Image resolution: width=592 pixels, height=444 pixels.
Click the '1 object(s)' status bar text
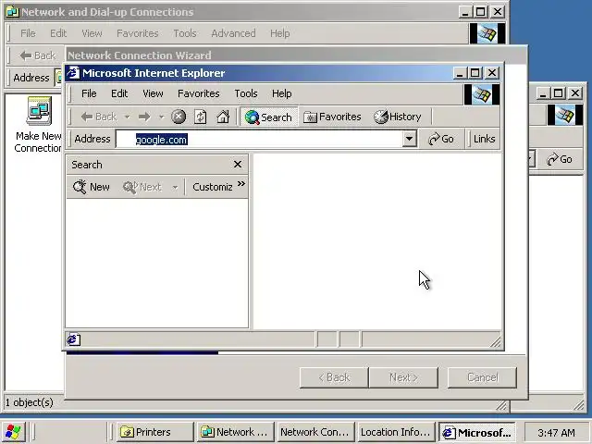tap(30, 402)
